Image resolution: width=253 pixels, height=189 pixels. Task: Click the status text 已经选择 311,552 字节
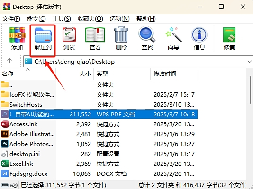(63, 185)
